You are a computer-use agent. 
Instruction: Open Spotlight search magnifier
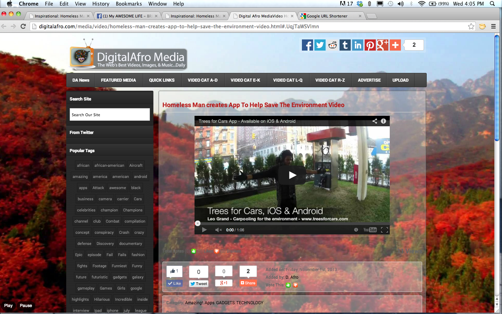492,4
